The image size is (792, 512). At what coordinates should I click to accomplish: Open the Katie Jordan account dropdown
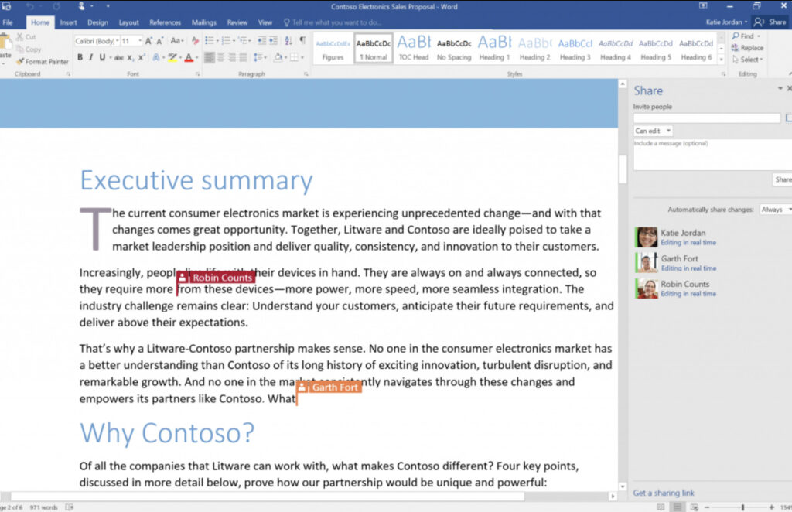[x=726, y=22]
